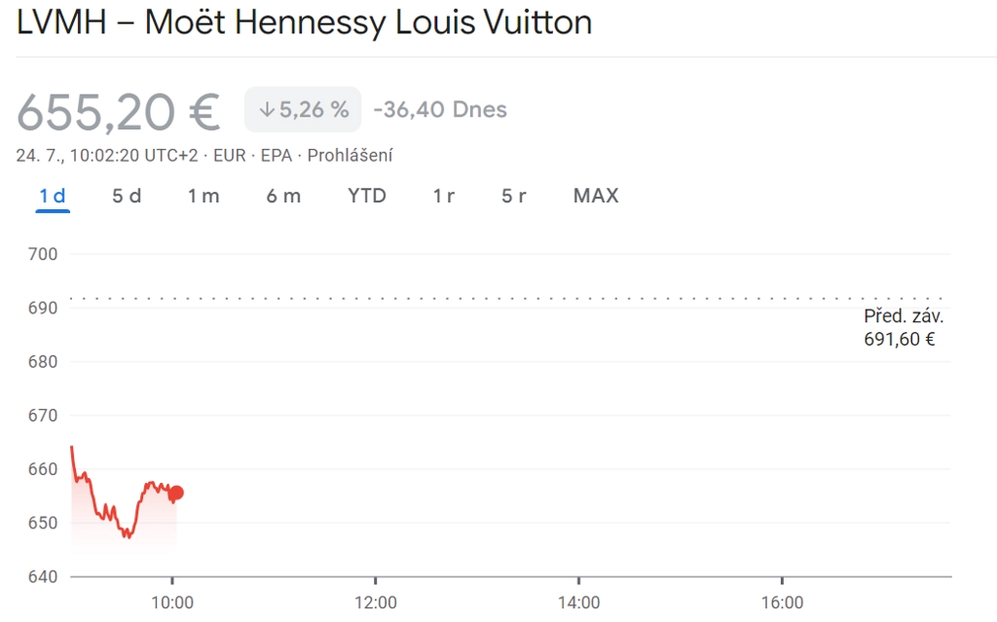Switch to the 5 d range tab

(127, 196)
